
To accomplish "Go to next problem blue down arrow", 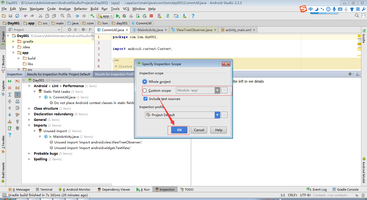I will (10, 115).
